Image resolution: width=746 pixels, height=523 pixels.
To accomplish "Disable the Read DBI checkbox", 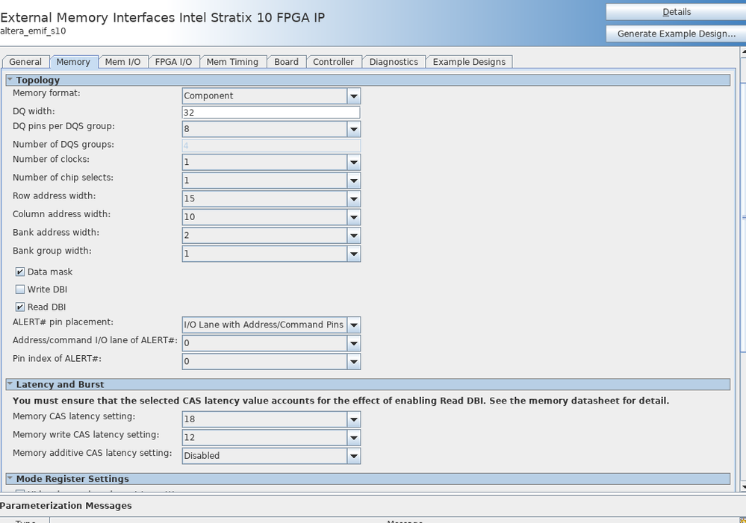I will click(x=20, y=307).
